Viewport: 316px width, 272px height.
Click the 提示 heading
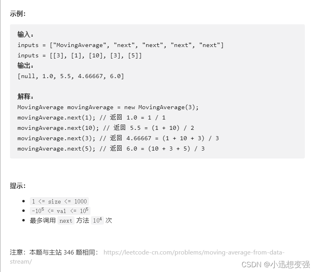tap(18, 186)
